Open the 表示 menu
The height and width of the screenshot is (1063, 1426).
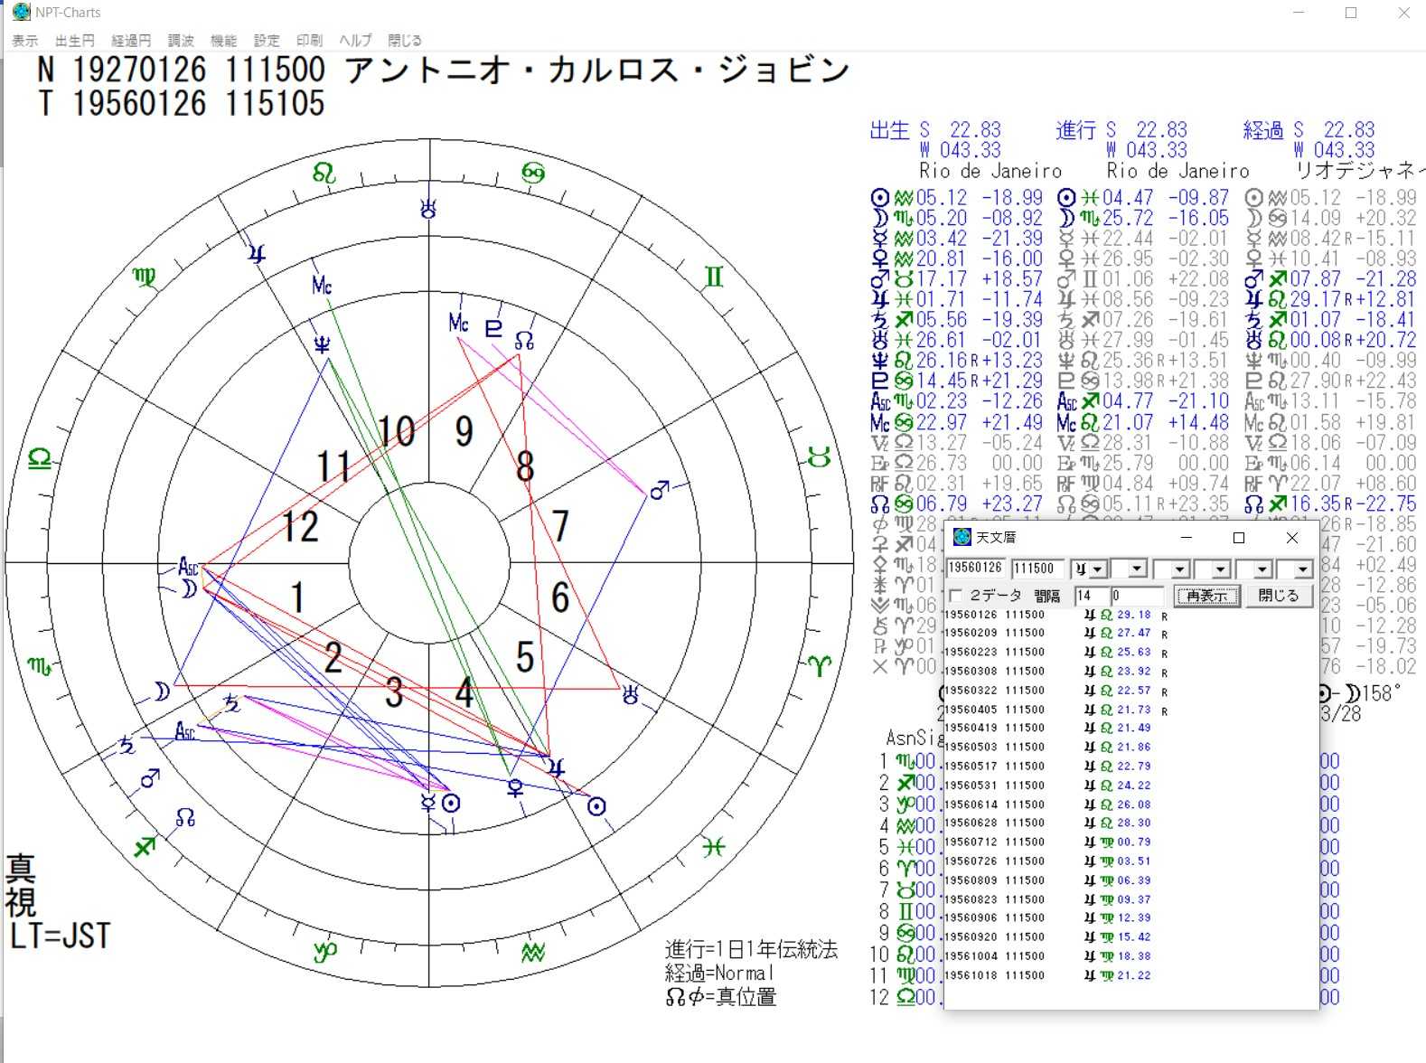(x=24, y=41)
